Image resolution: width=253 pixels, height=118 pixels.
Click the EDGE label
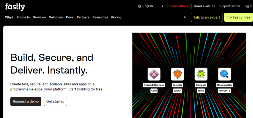pos(201,91)
